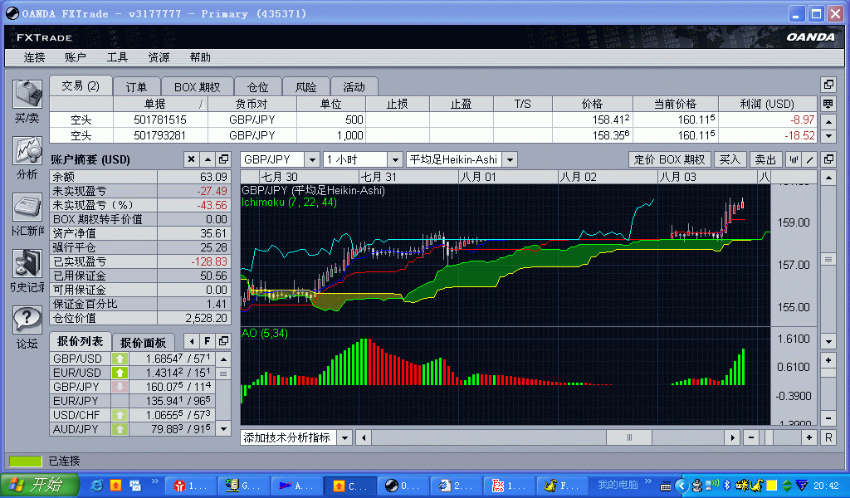Click quote list scroll down arrow
Image resolution: width=850 pixels, height=498 pixels.
[x=223, y=429]
